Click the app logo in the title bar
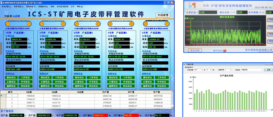Viewport: 273px width, 117px height. click(1, 3)
